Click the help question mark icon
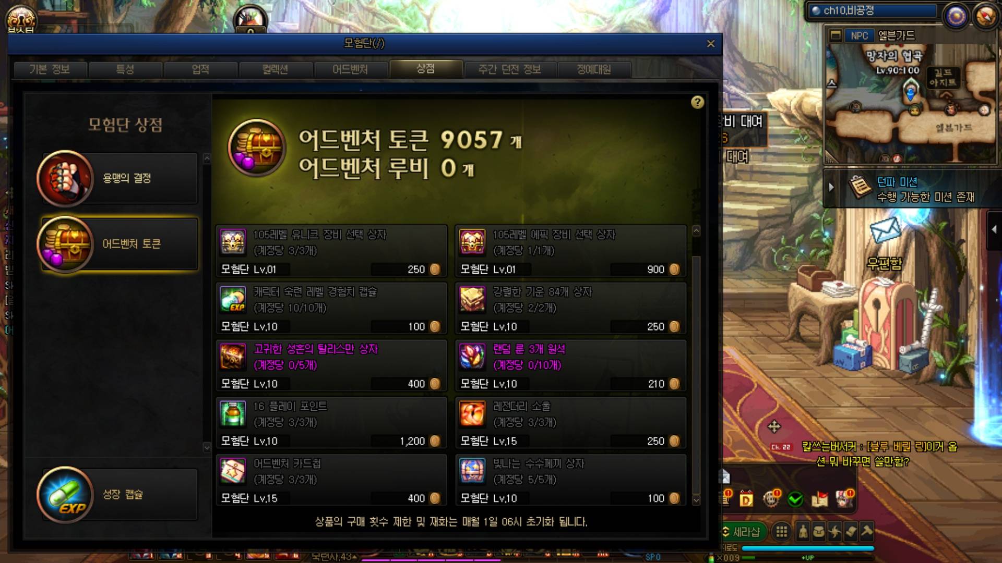Image resolution: width=1002 pixels, height=563 pixels. coord(697,102)
